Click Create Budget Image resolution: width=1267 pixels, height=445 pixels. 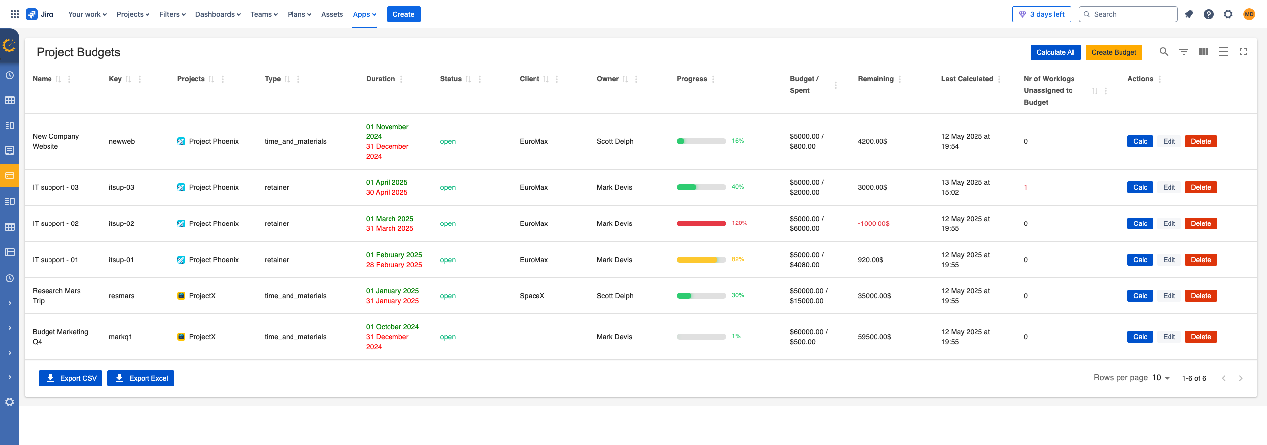(1114, 52)
